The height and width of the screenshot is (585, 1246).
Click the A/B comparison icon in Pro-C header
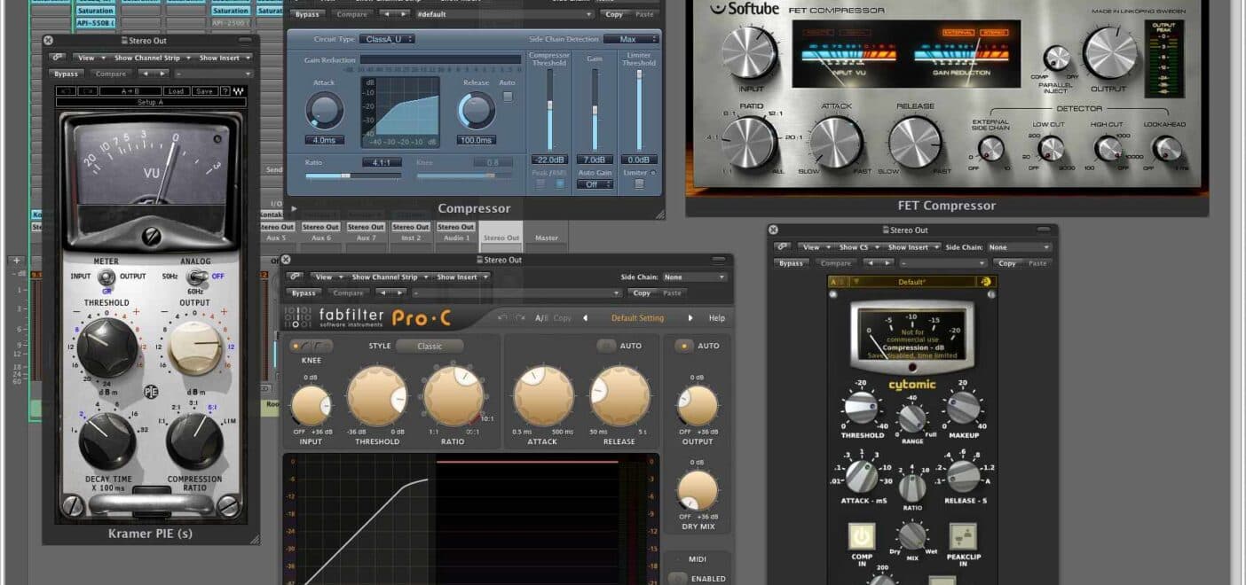pos(540,317)
